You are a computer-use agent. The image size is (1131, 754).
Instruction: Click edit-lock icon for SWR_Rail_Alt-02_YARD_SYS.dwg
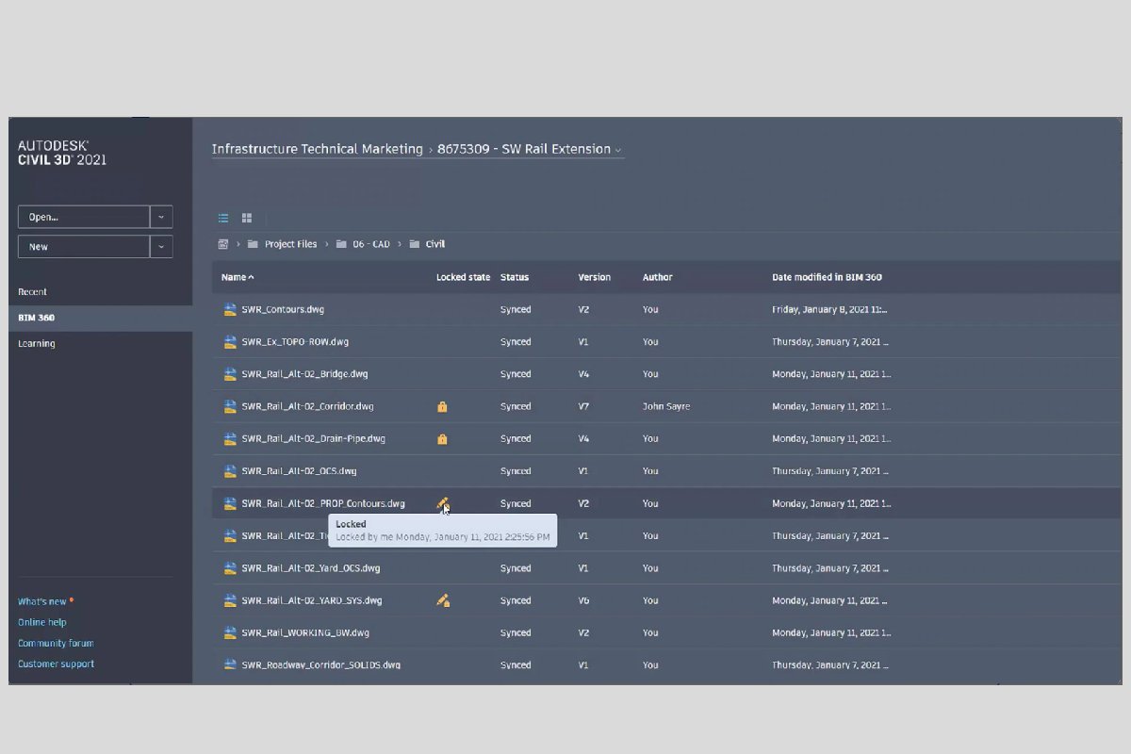click(443, 600)
